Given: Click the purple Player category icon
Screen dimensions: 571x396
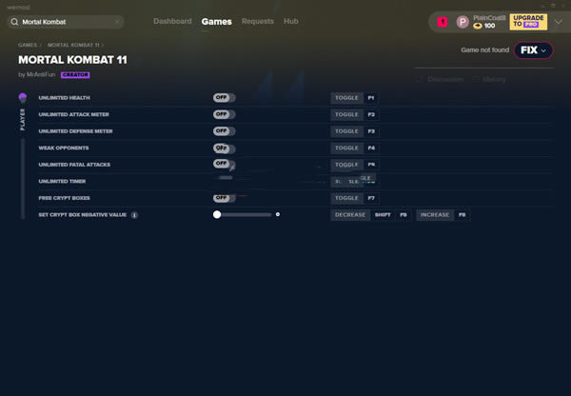Looking at the screenshot, I should [23, 98].
